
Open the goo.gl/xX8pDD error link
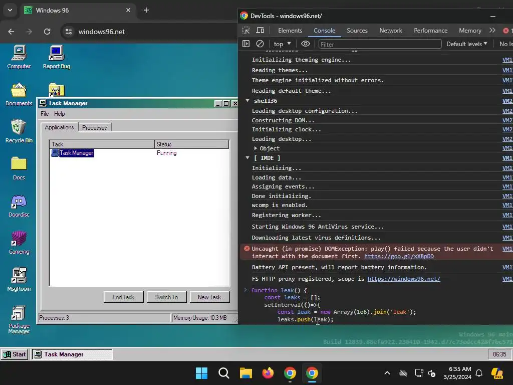[x=399, y=256]
